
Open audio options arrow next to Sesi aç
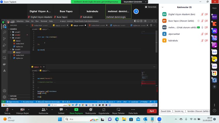[x=12, y=110]
